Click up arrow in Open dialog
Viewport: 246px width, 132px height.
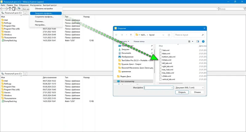tap(131, 35)
